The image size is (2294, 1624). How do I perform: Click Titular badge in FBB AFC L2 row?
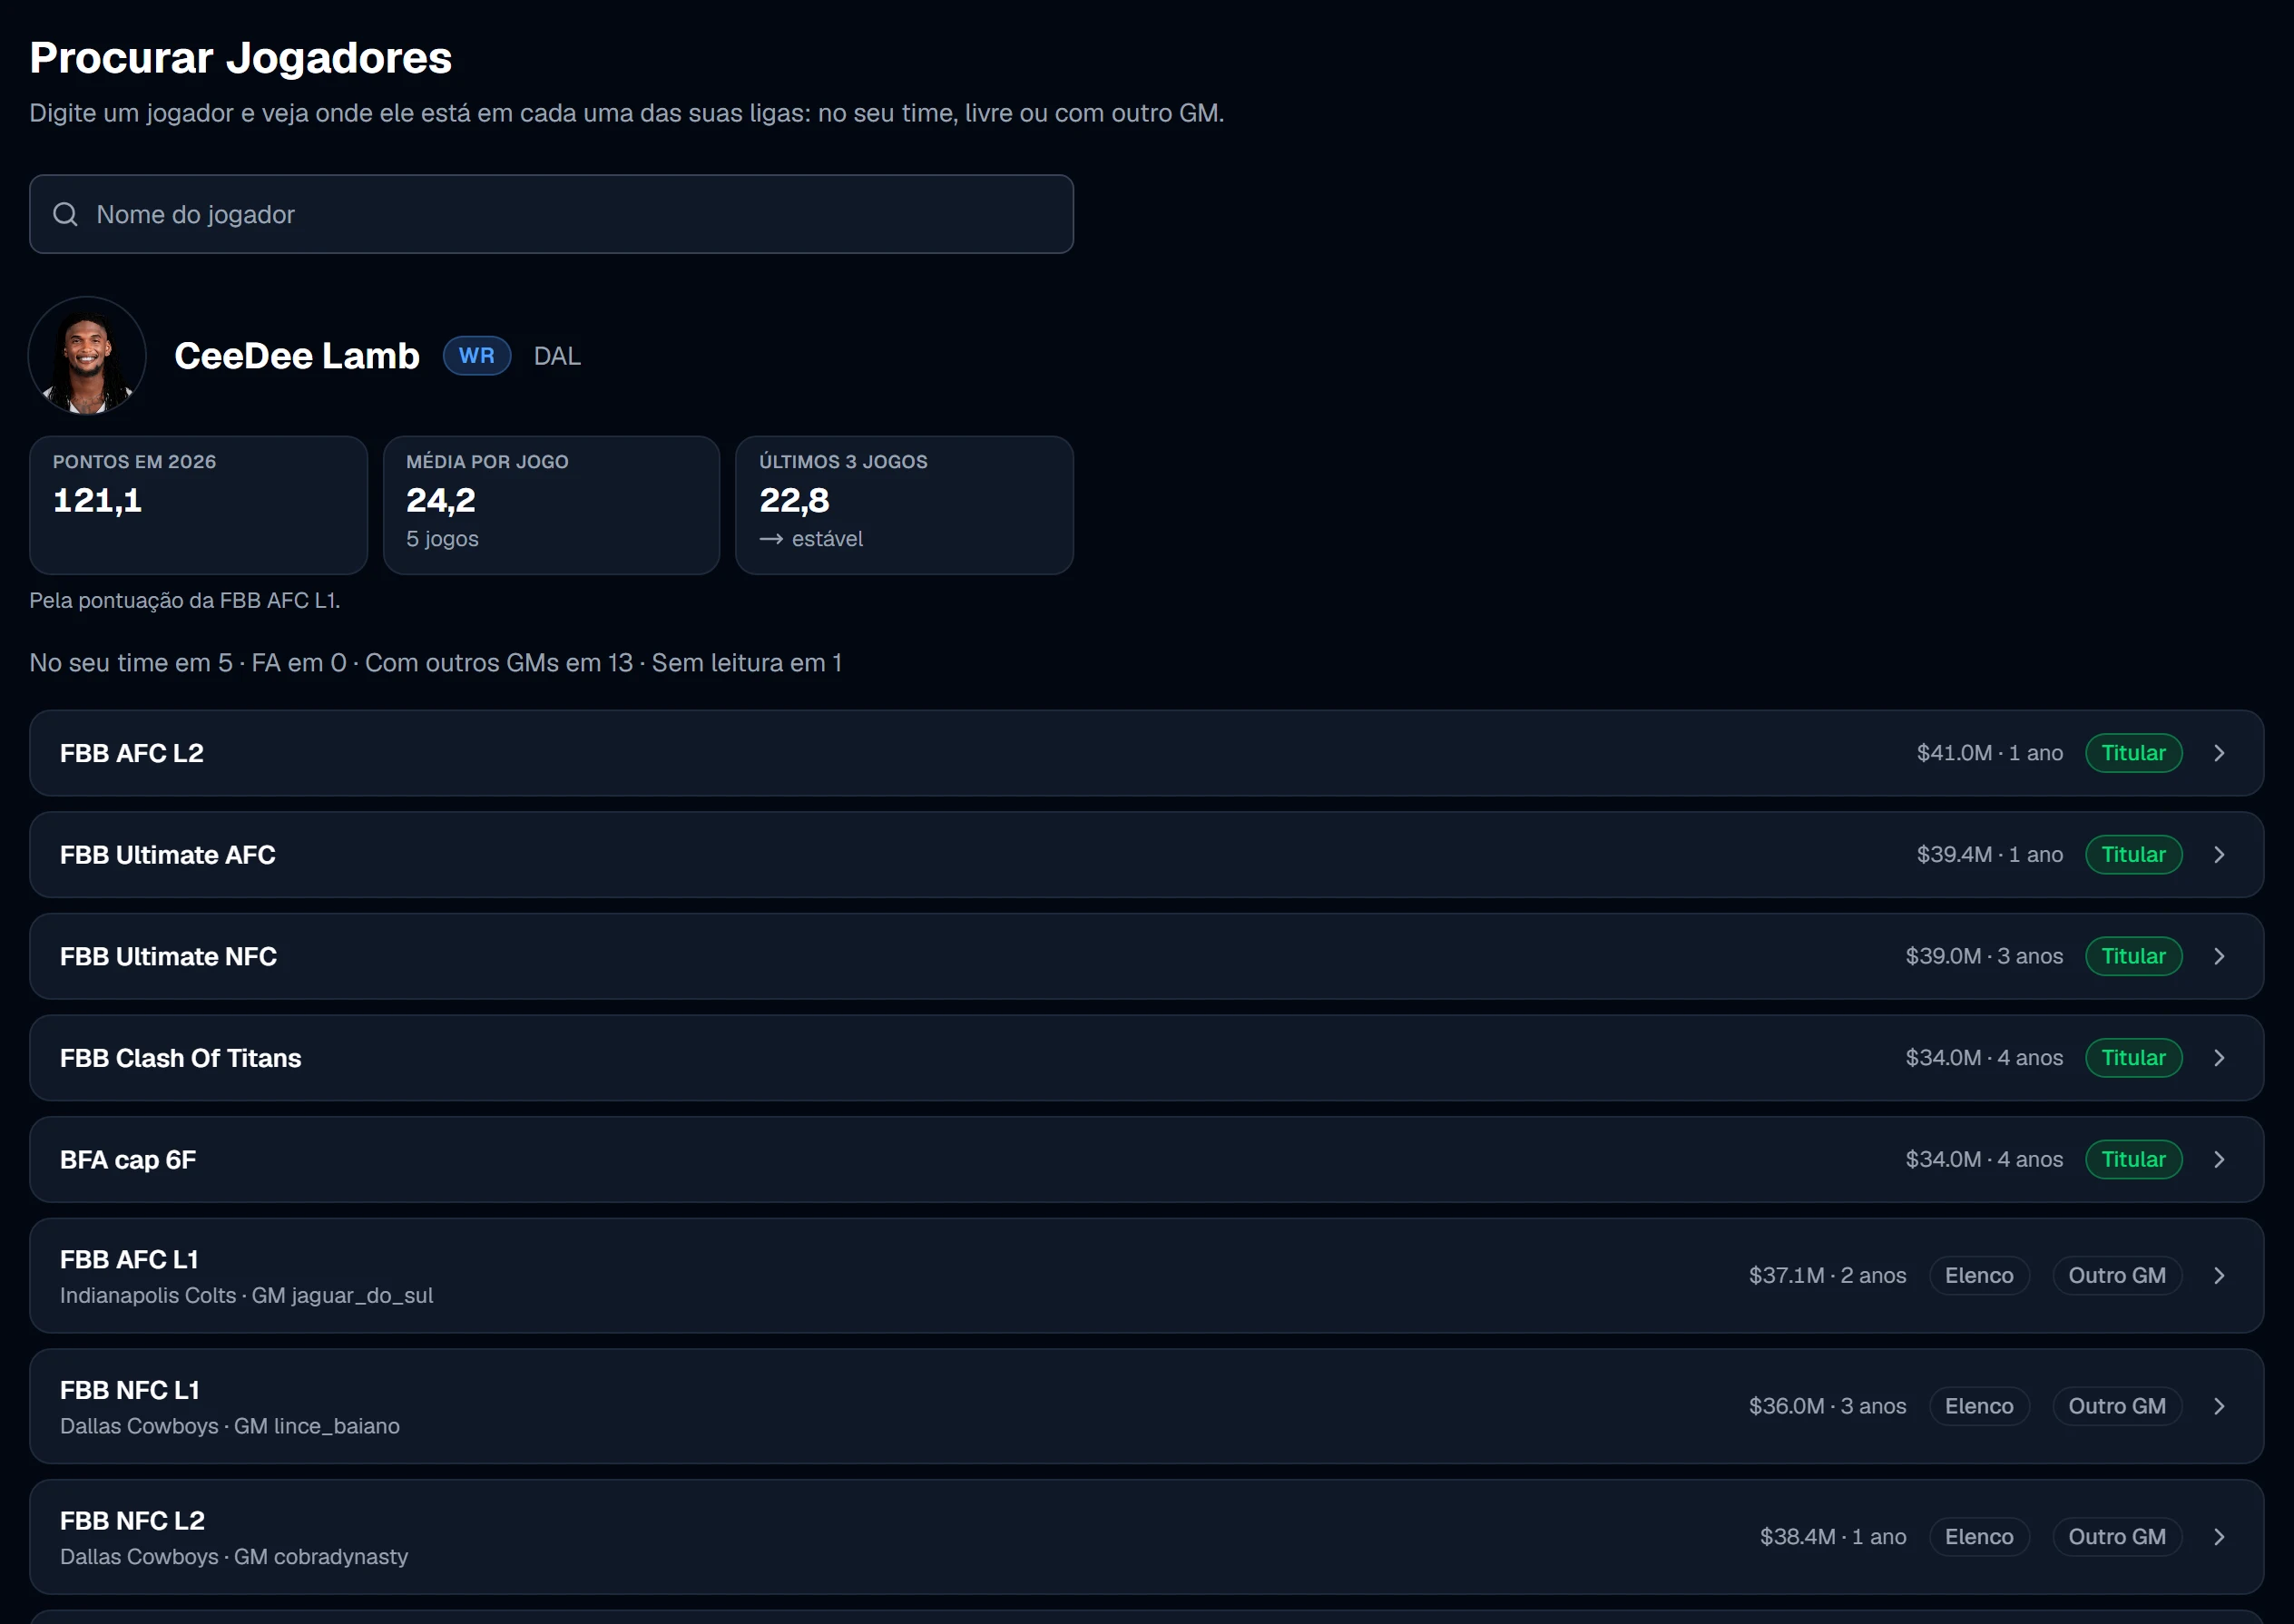2133,753
